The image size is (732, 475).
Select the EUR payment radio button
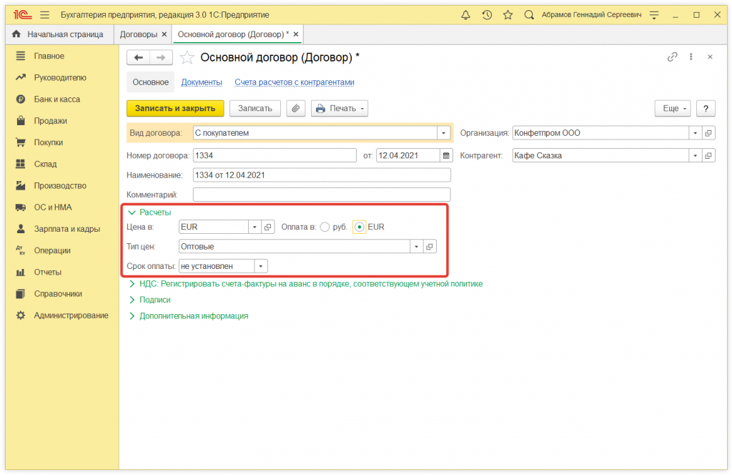[360, 227]
